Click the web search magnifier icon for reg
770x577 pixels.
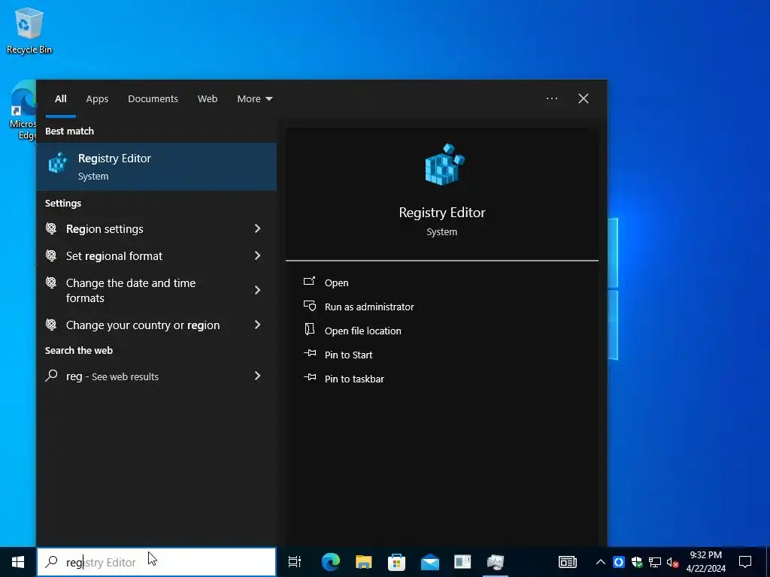pyautogui.click(x=51, y=376)
